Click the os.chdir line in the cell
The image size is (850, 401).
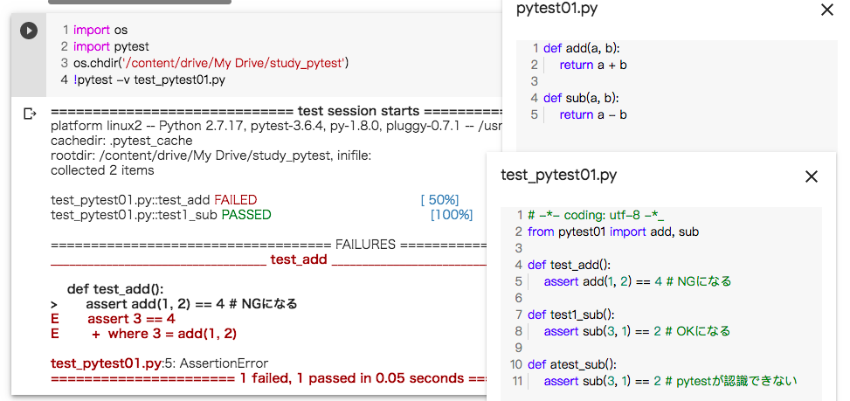(211, 64)
